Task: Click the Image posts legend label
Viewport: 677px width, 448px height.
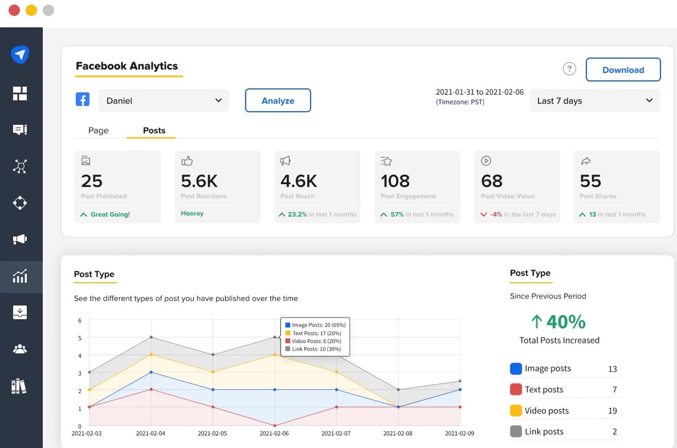Action: 548,369
